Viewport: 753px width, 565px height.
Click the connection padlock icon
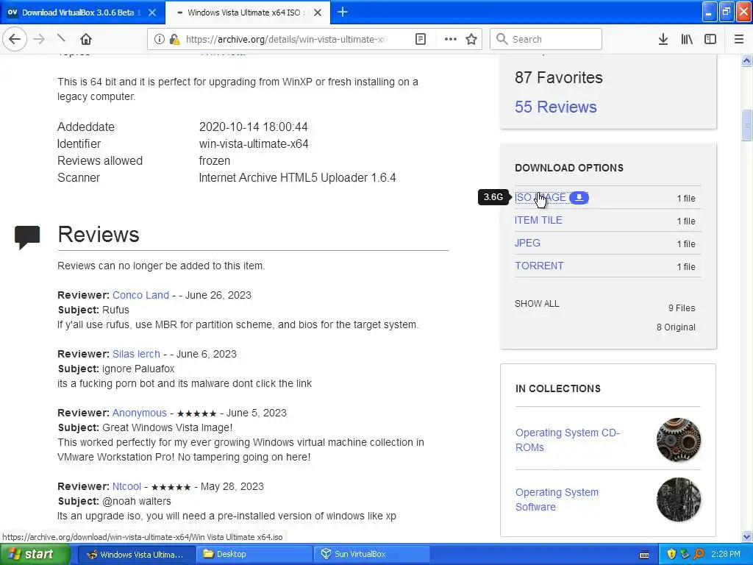(x=174, y=39)
